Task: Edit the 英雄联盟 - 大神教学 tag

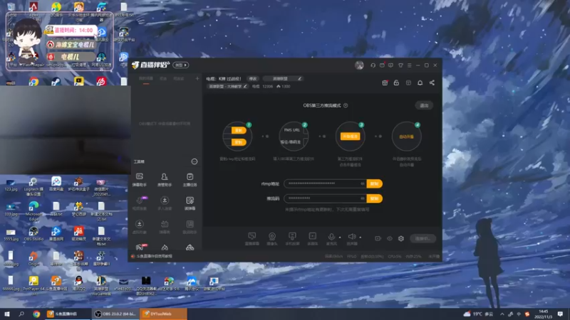Action: coord(227,86)
